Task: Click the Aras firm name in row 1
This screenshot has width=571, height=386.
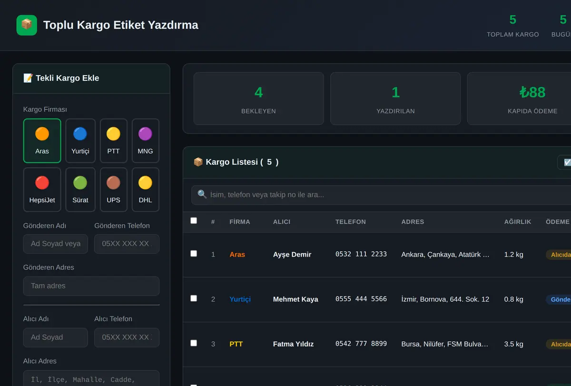Action: point(237,255)
